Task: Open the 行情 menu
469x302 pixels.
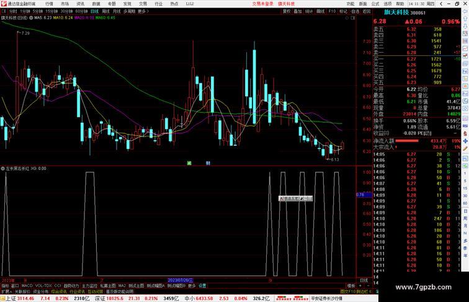Action: point(49,4)
